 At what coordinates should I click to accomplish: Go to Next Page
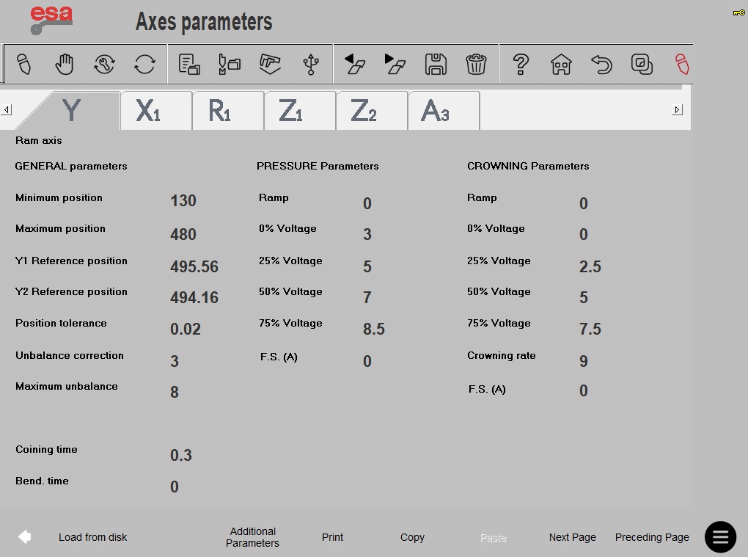[x=573, y=537]
